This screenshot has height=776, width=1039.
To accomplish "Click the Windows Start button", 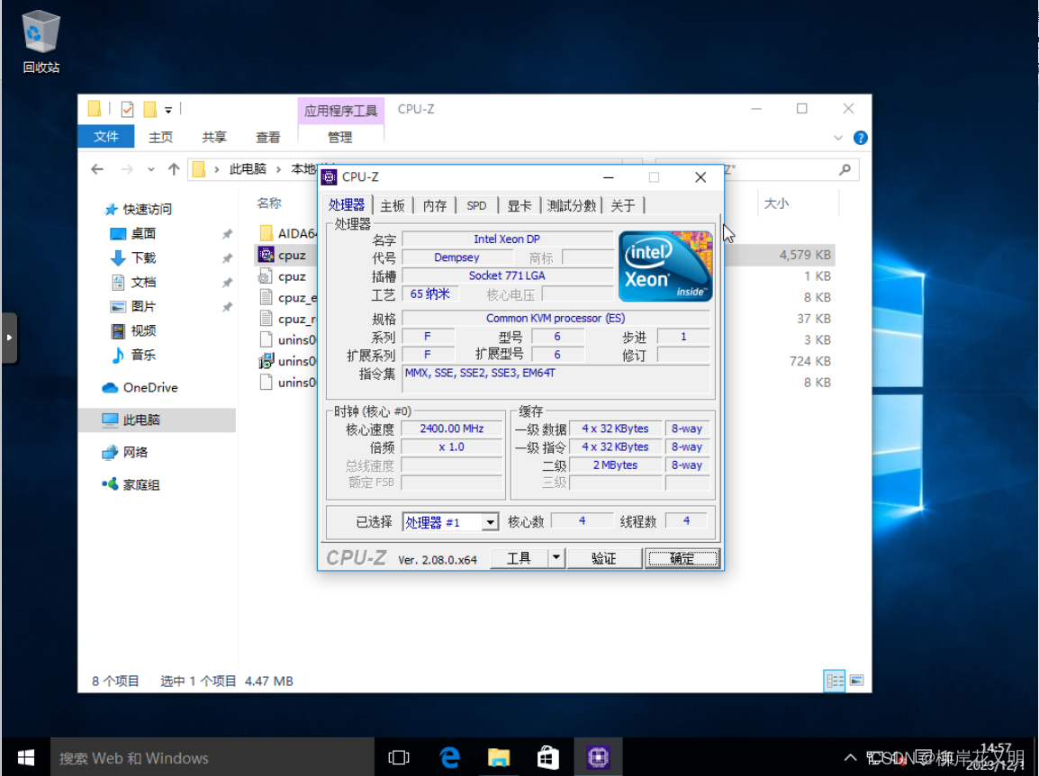I will point(26,757).
